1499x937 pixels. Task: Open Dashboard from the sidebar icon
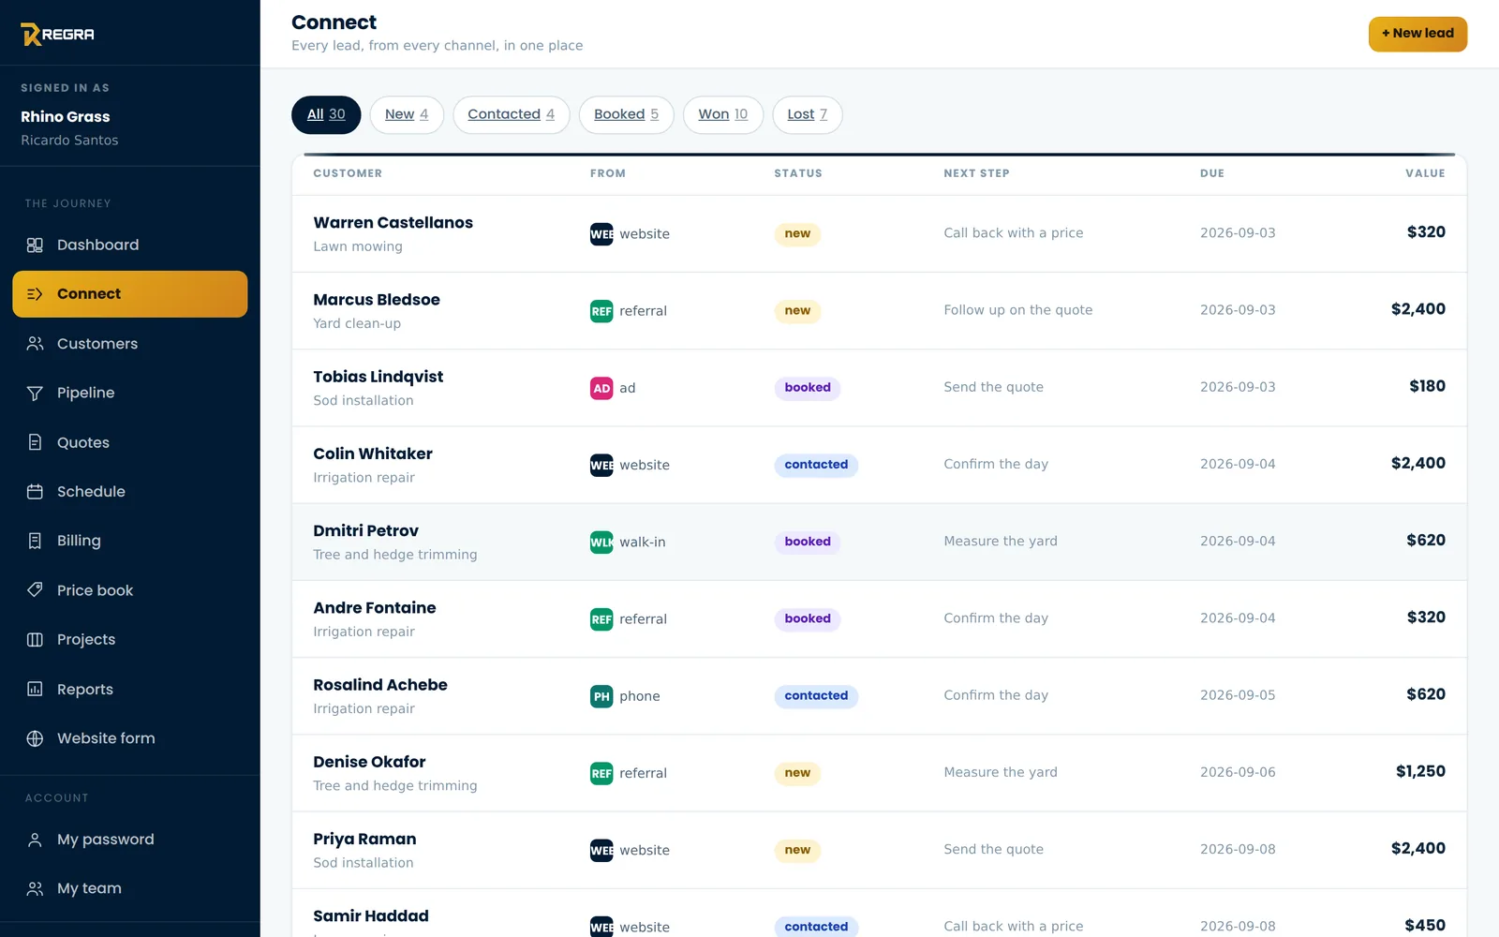[35, 245]
